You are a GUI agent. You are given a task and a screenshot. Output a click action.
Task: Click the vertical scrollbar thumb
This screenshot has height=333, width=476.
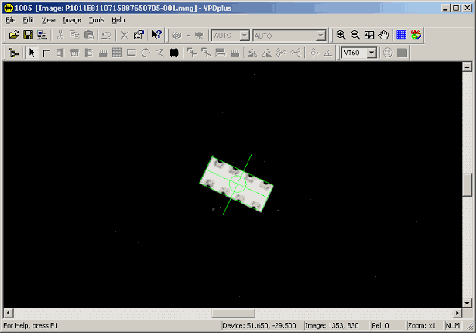[x=467, y=186]
